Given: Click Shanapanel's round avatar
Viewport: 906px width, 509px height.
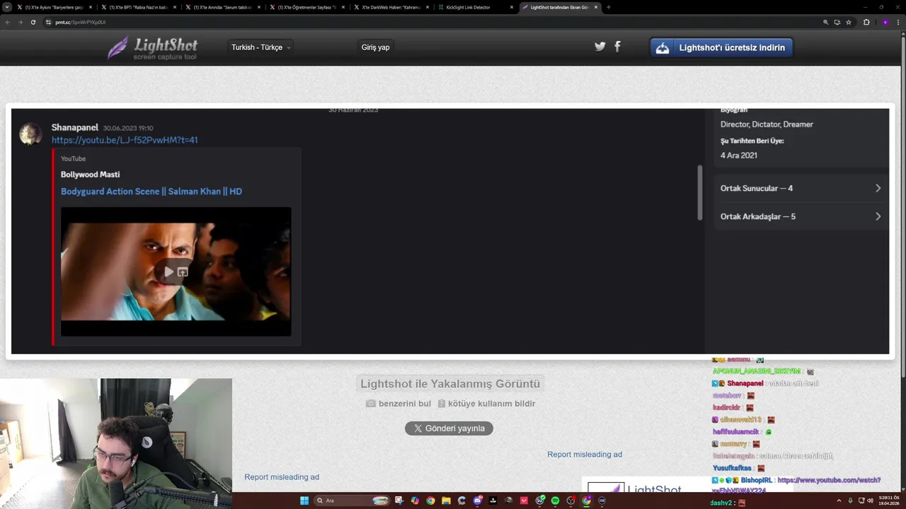Looking at the screenshot, I should coord(30,134).
